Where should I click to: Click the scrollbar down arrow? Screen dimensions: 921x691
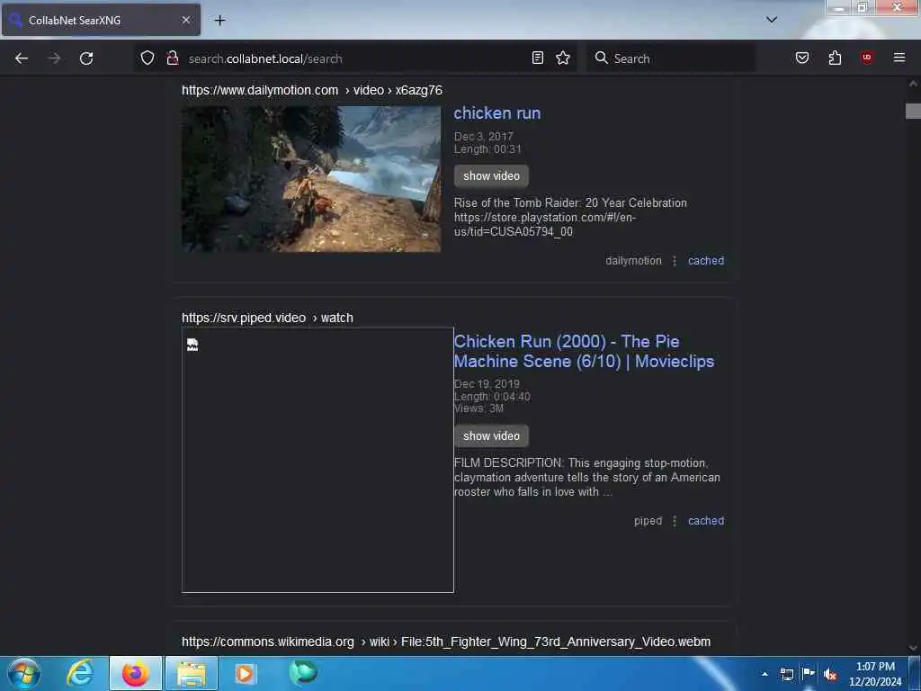pos(913,648)
